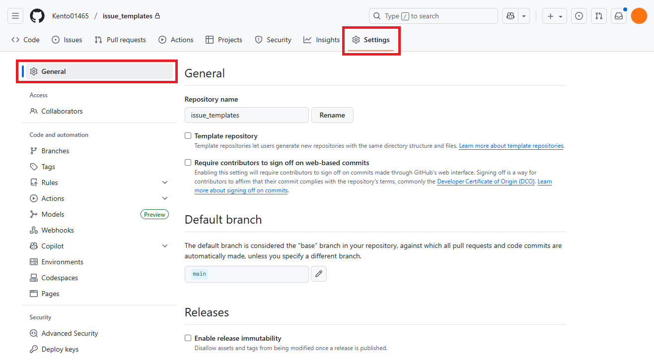This screenshot has width=654, height=360.
Task: Open pull requests icon in header
Action: [599, 16]
